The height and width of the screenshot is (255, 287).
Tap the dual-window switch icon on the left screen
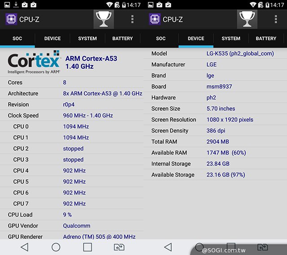click(119, 247)
